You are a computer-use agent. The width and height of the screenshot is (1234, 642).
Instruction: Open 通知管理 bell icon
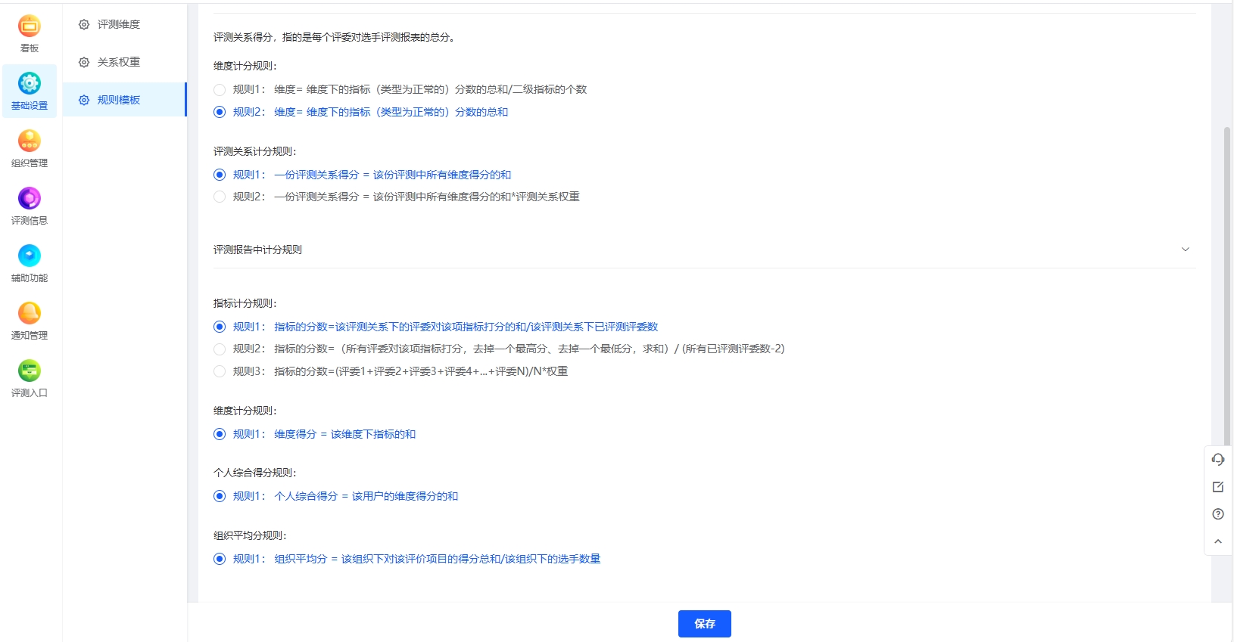pos(30,314)
